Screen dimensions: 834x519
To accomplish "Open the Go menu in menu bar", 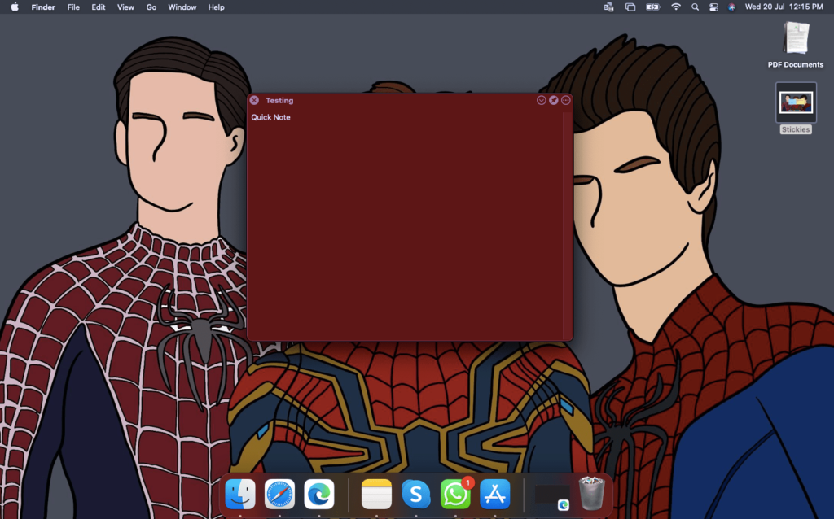I will tap(151, 7).
